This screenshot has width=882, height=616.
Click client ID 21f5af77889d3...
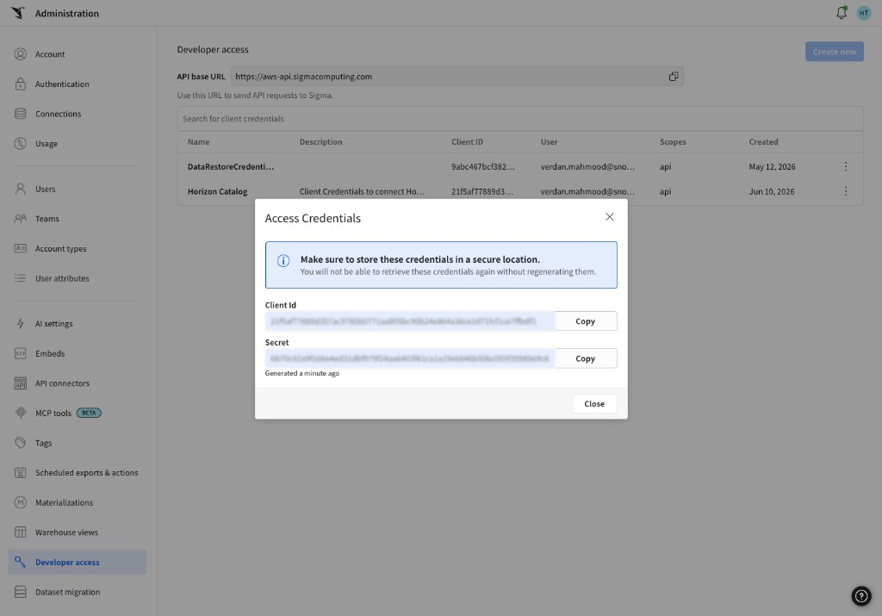(482, 191)
